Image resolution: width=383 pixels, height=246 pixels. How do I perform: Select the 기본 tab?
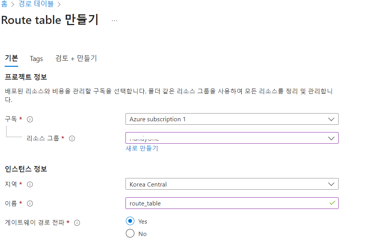click(x=11, y=58)
